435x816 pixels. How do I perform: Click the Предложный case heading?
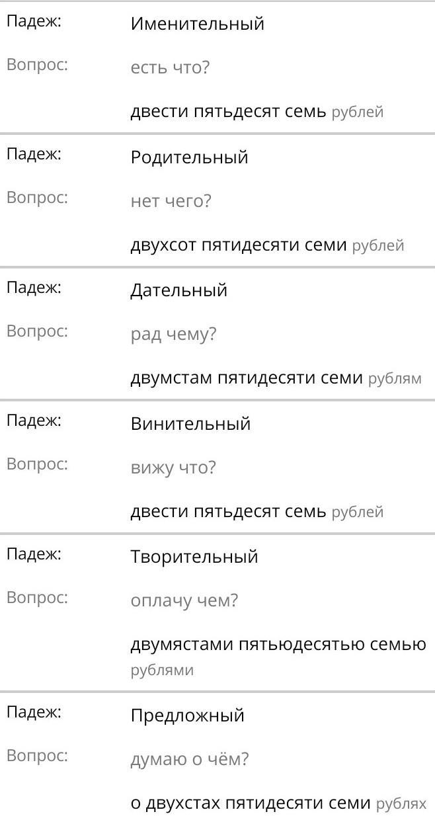188,715
